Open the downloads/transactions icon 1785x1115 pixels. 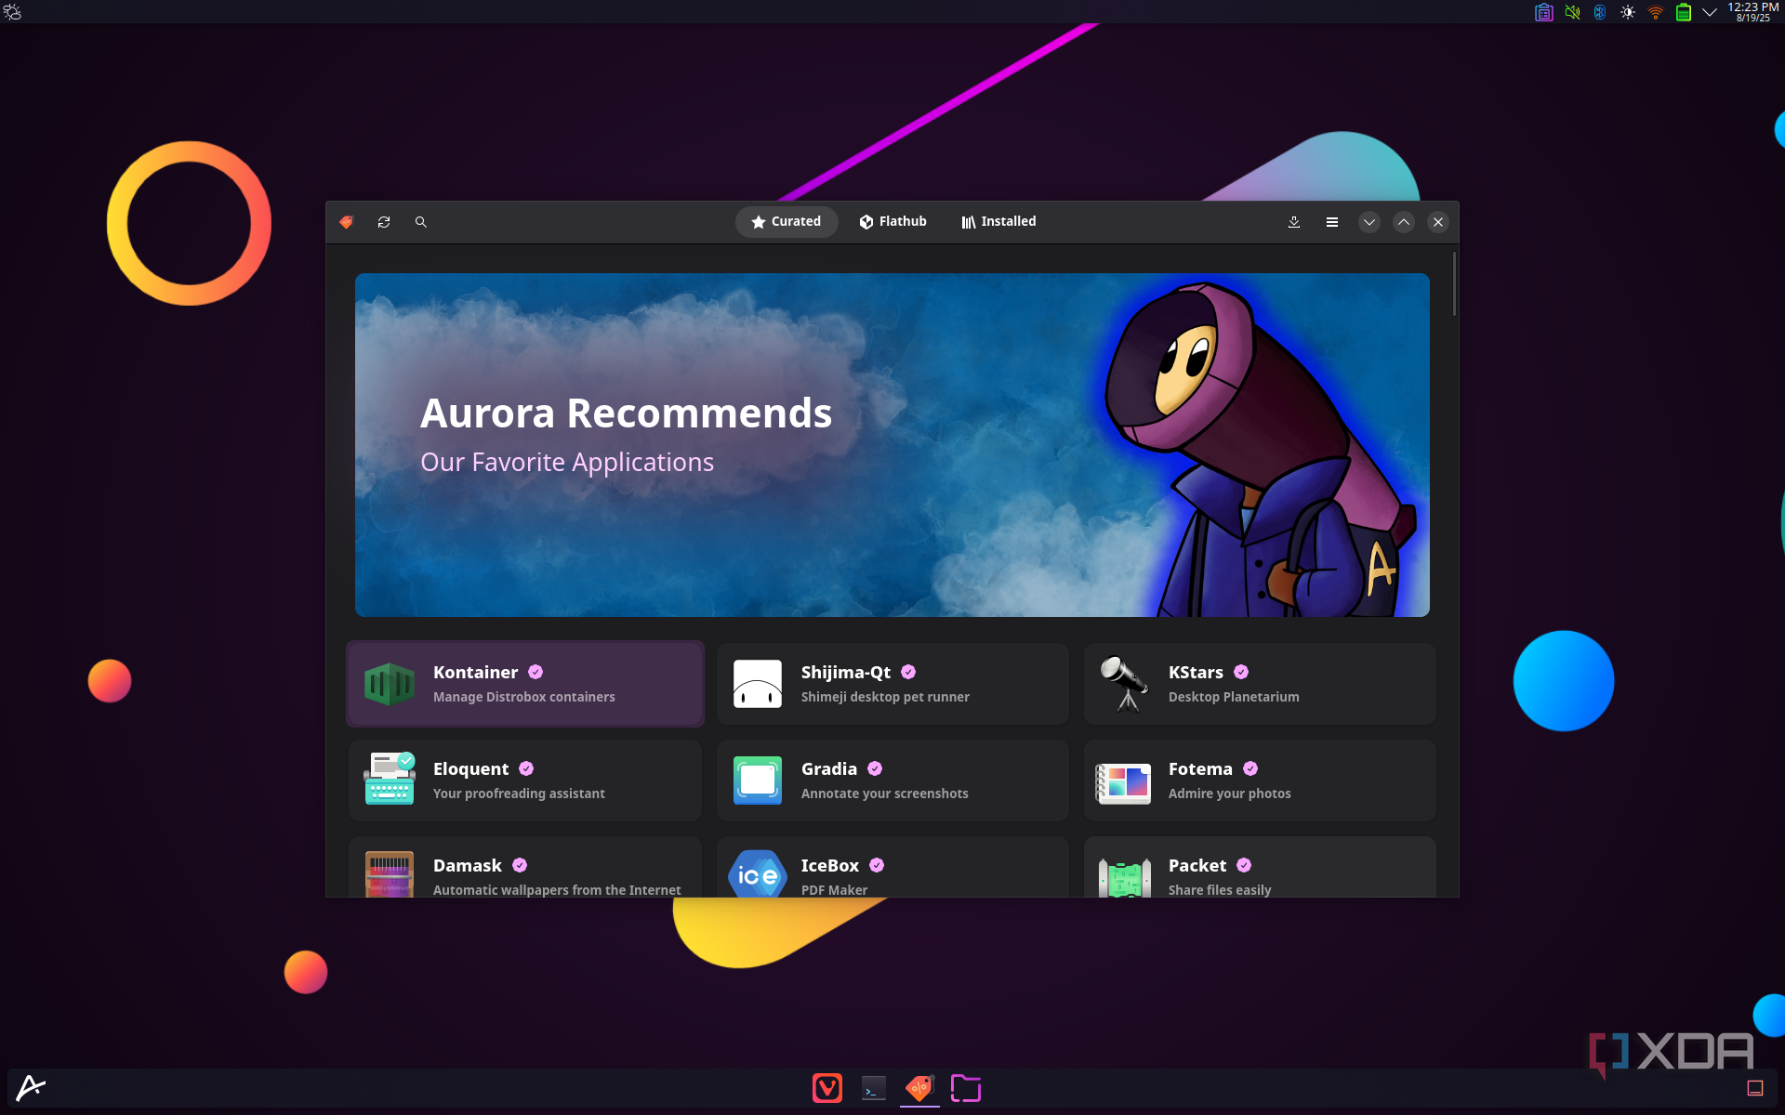tap(1294, 222)
